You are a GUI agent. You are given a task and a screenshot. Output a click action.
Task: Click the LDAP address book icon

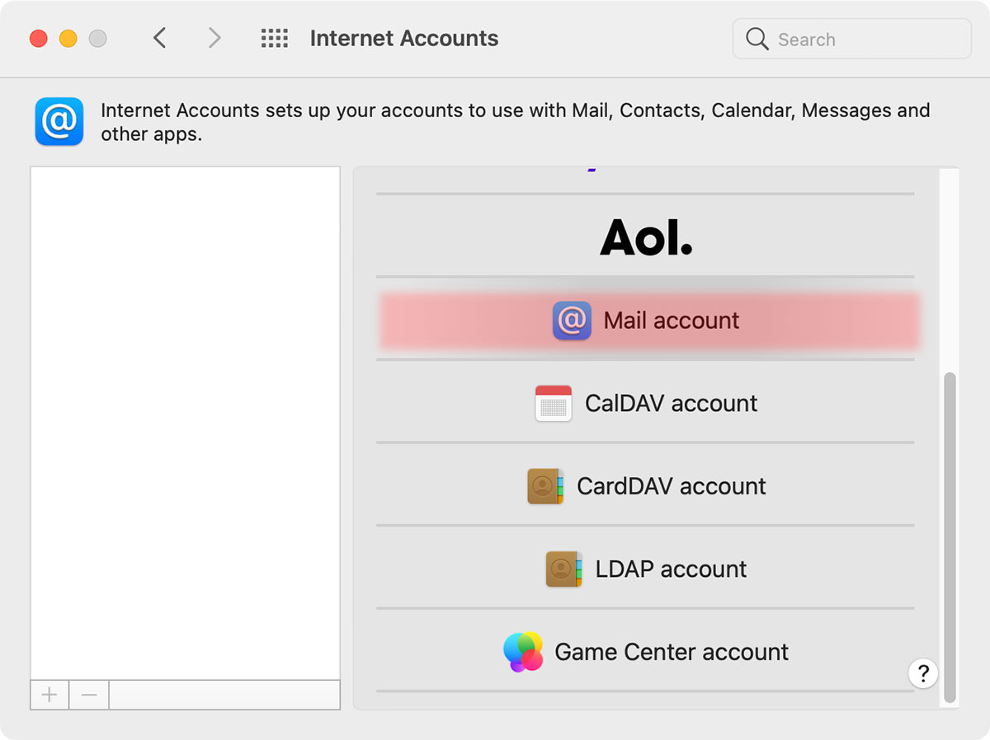click(563, 569)
